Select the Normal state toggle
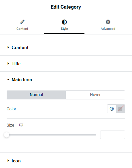 pyautogui.click(x=36, y=95)
